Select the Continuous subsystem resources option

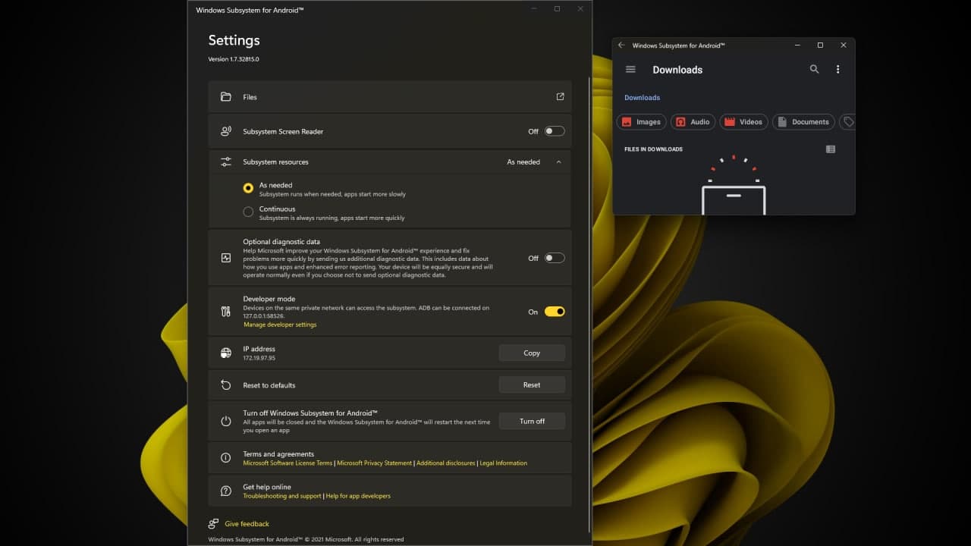tap(248, 212)
